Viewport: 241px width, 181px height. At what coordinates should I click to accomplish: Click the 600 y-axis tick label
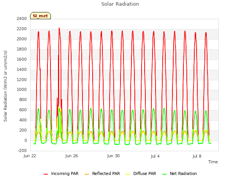point(23,110)
